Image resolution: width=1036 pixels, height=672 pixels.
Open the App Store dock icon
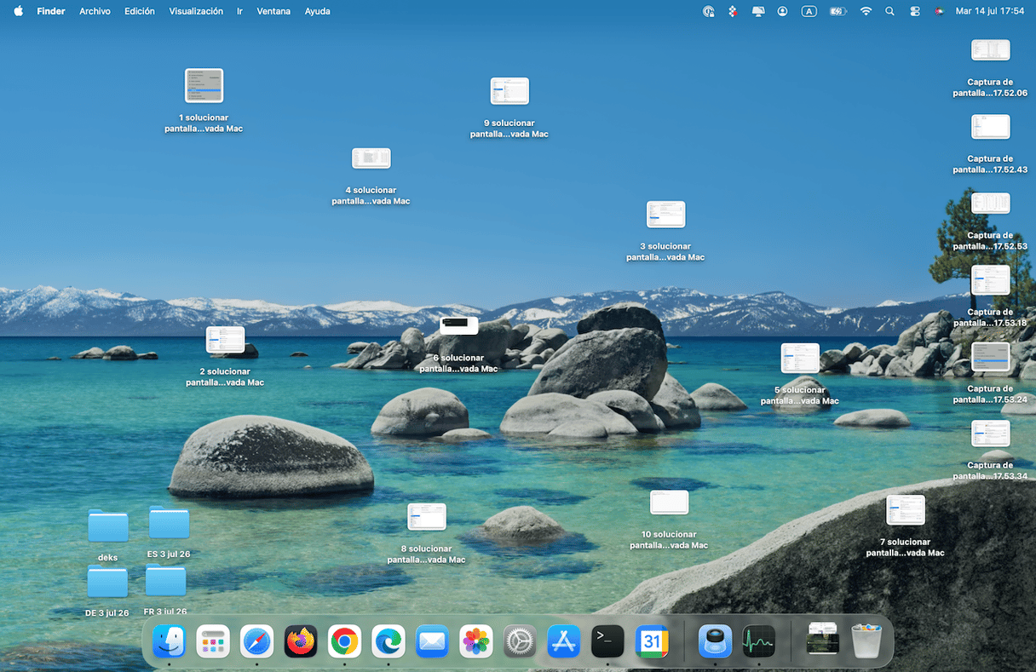(x=564, y=641)
